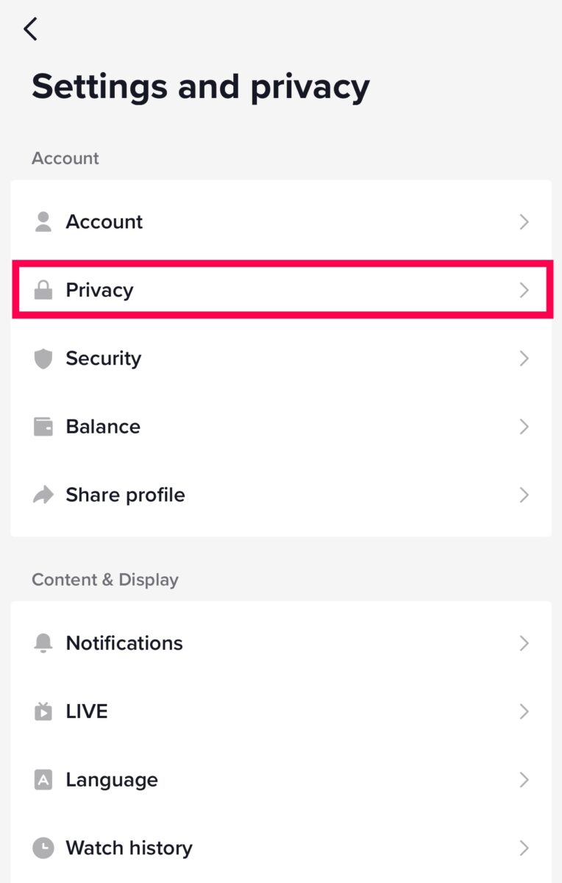The height and width of the screenshot is (883, 562).
Task: Tap the Account person icon
Action: [x=43, y=222]
